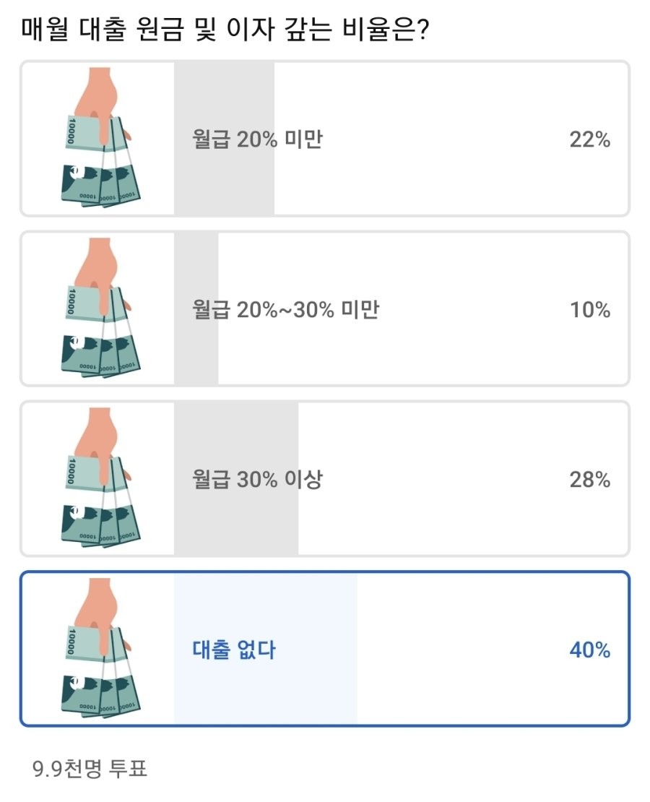Open the 9.9천명 투표 vote count
650x802 pixels.
tap(90, 768)
